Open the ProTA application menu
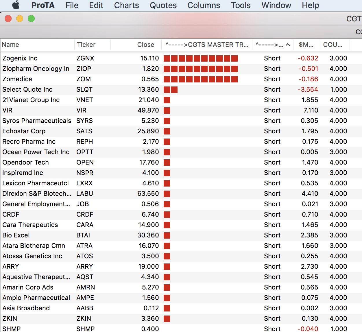This screenshot has width=362, height=332. coord(43,5)
